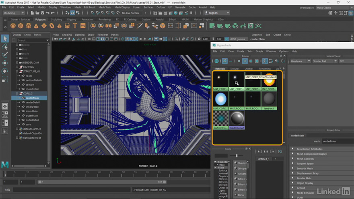Open the Mesh Tools menu
Screen dimensions: 354x199
pyautogui.click(x=105, y=7)
